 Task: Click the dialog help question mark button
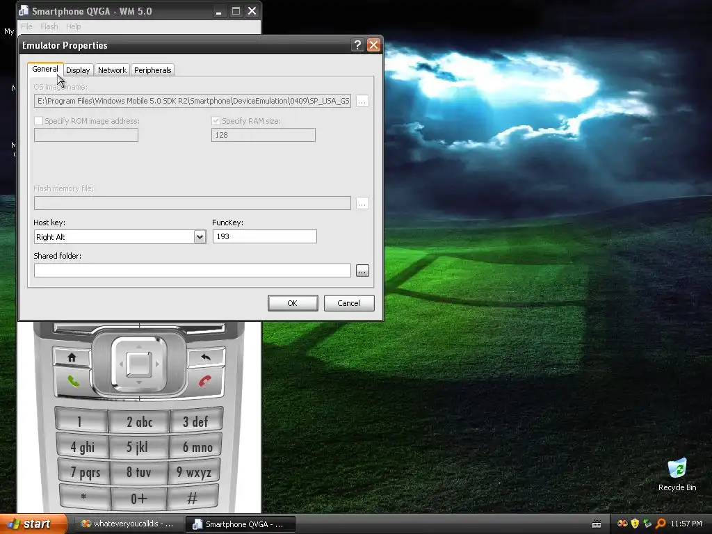tap(357, 45)
